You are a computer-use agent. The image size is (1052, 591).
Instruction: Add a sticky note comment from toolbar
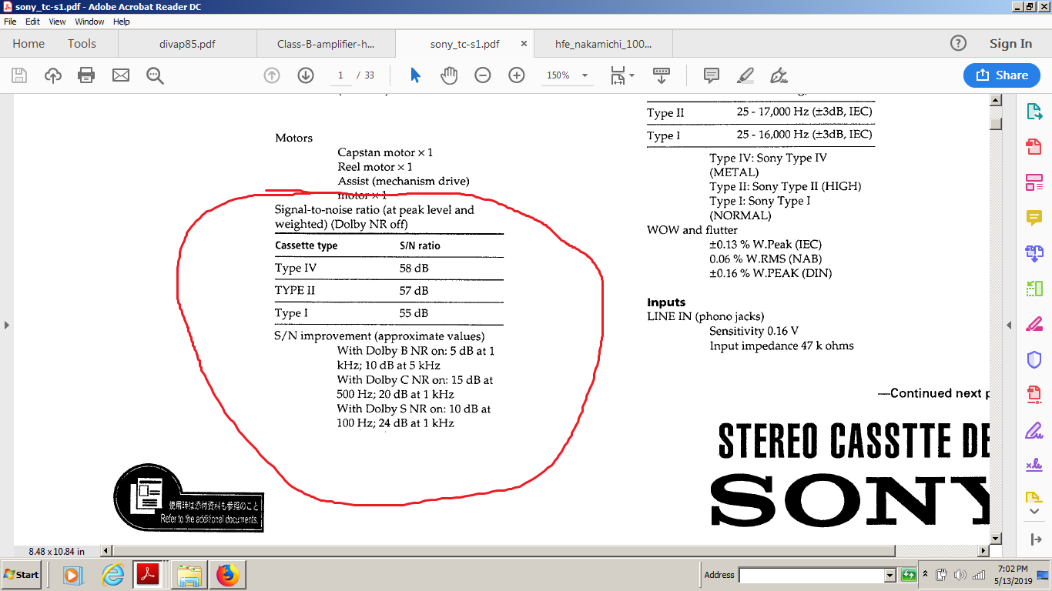712,75
